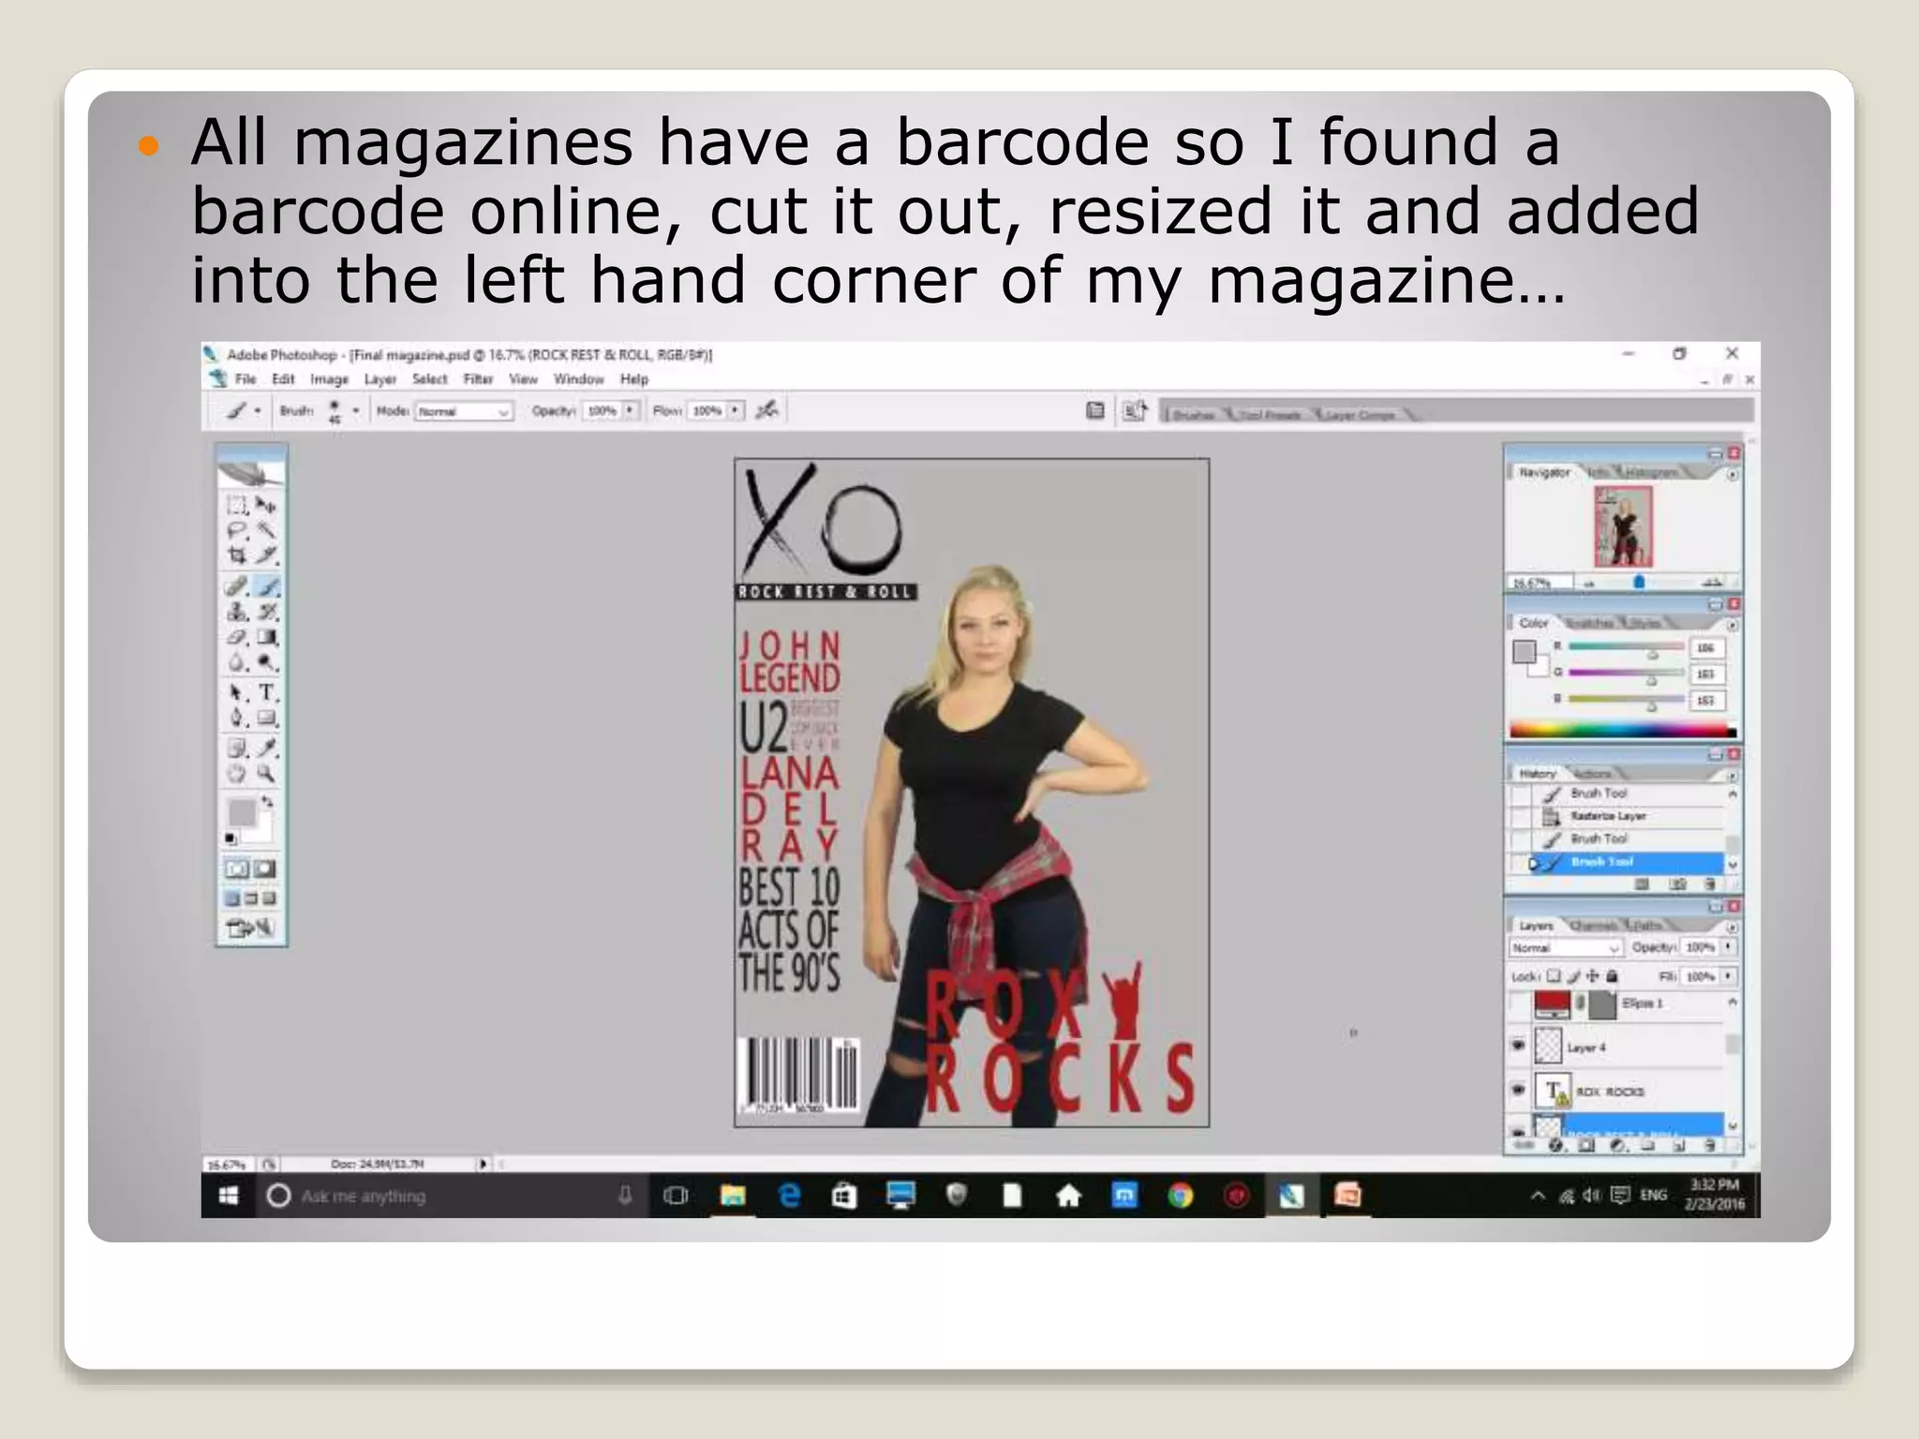Select the Pen tool
This screenshot has height=1439, width=1919.
click(237, 719)
